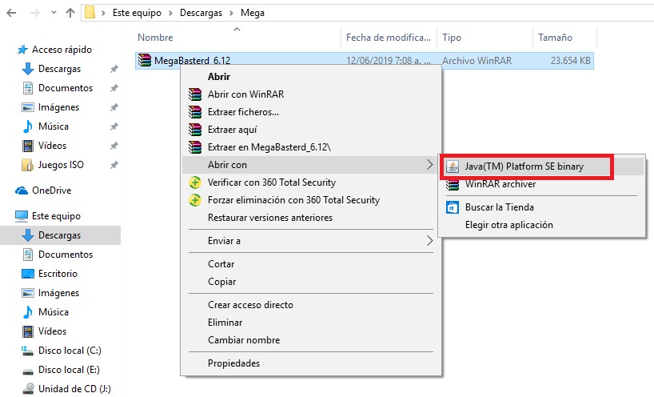Sort files by Nombre column

[155, 38]
